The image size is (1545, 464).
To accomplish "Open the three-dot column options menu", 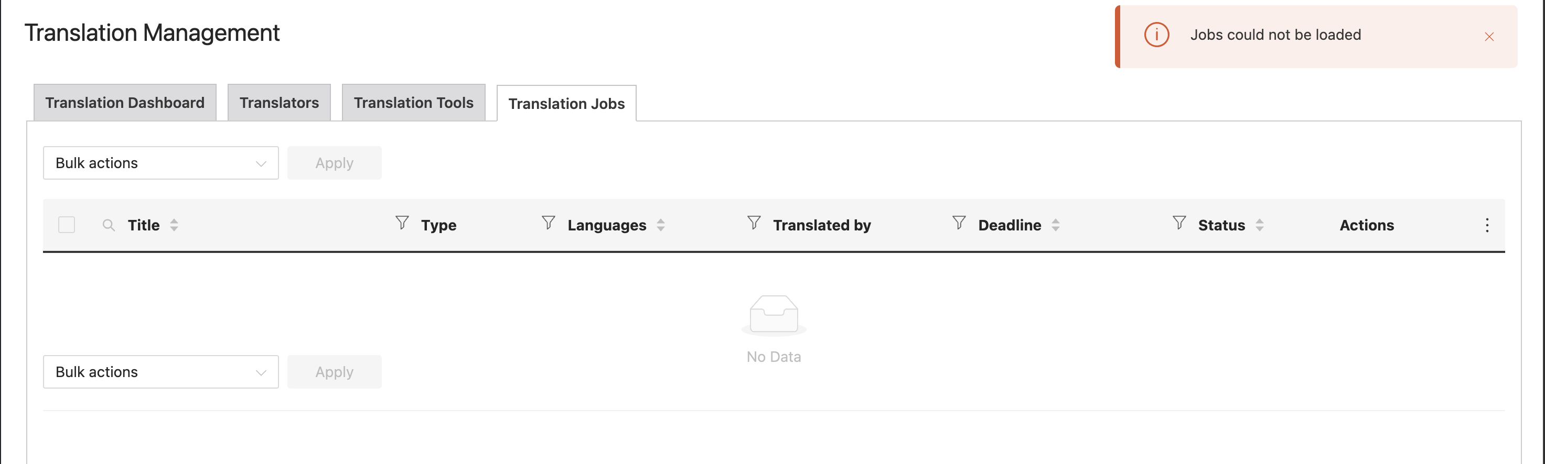I will [x=1487, y=225].
